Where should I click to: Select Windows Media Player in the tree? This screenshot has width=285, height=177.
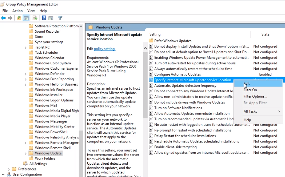(53, 116)
